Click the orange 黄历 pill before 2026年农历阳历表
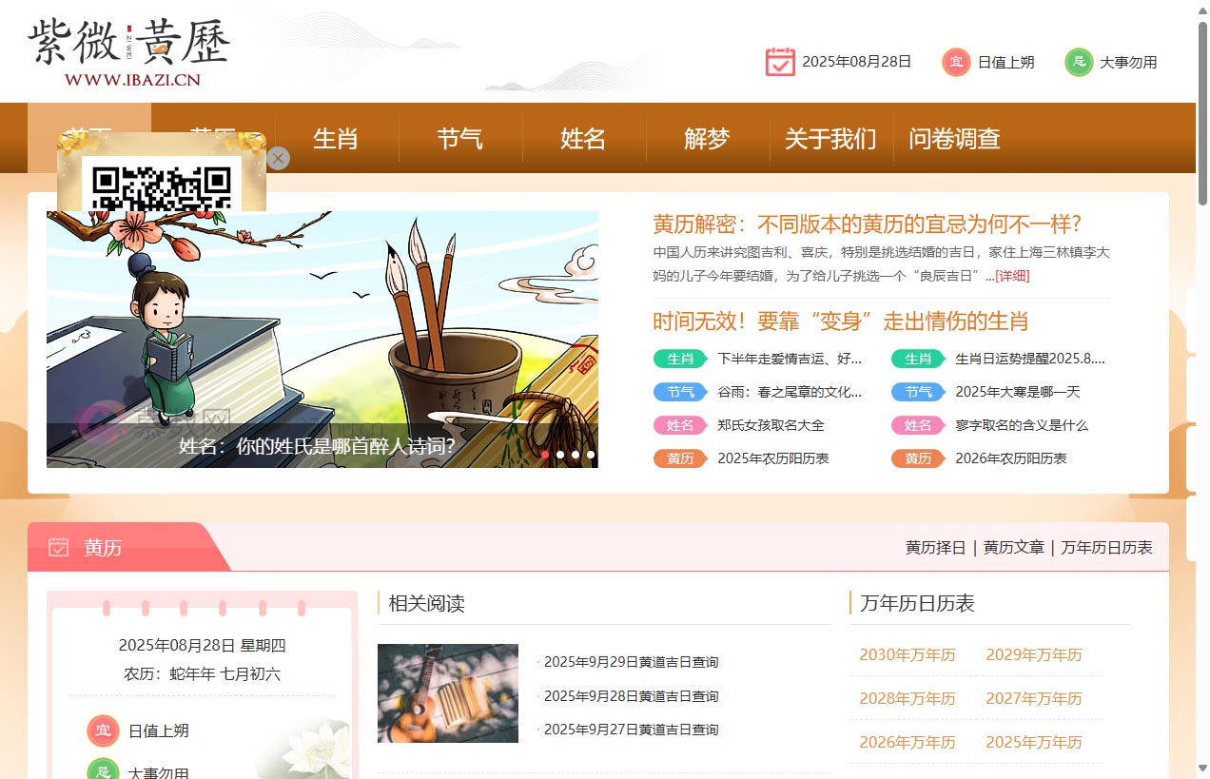Image resolution: width=1210 pixels, height=779 pixels. pyautogui.click(x=917, y=458)
